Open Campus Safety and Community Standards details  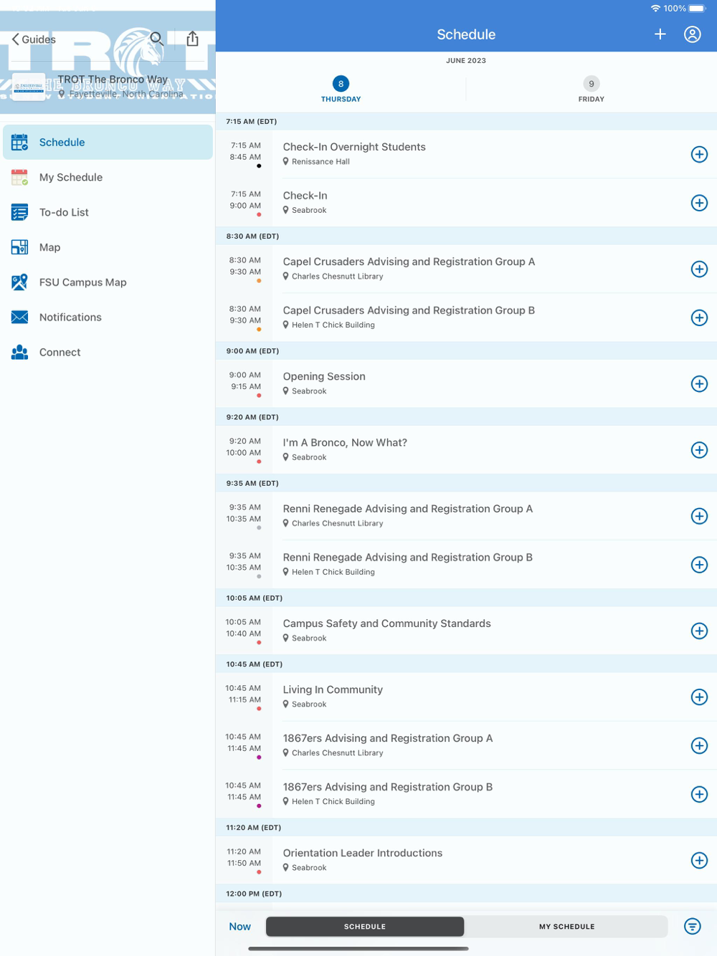[x=466, y=631]
